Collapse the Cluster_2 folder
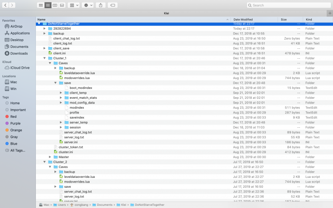 click(45, 162)
